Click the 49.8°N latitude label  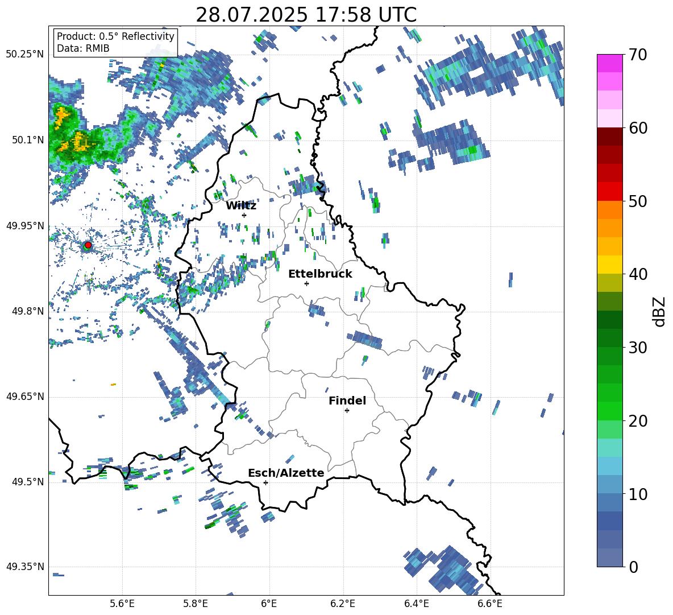tap(28, 311)
